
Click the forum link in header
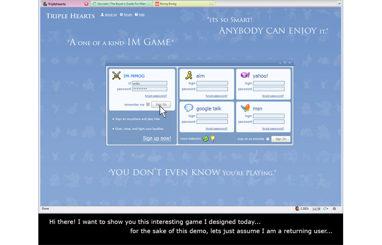[127, 15]
